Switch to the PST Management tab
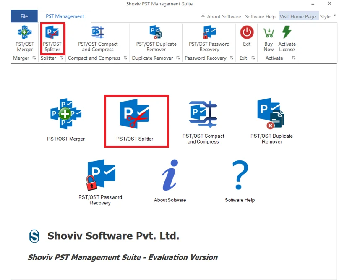The image size is (339, 280). (x=65, y=16)
